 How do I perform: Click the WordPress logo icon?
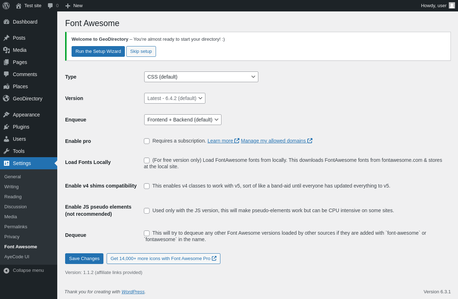[x=6, y=6]
